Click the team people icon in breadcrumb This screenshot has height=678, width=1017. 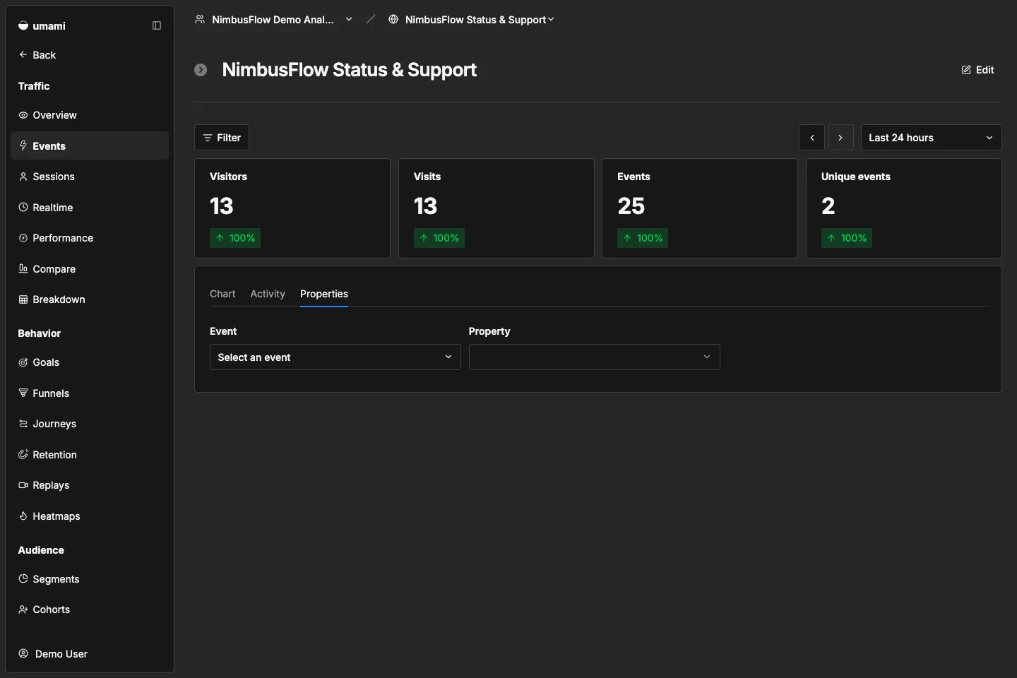(x=200, y=19)
